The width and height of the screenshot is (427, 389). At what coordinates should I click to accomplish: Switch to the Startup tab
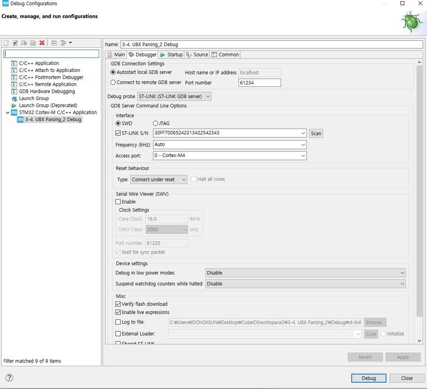[171, 55]
